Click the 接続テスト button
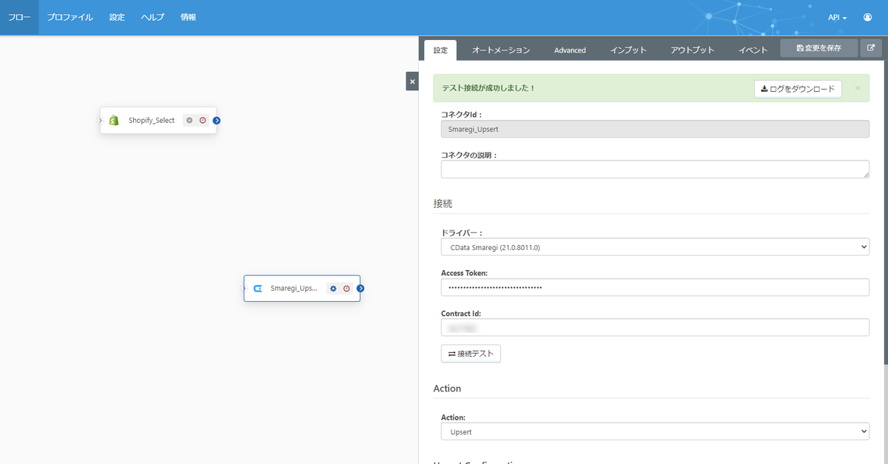The width and height of the screenshot is (888, 464). click(x=471, y=354)
